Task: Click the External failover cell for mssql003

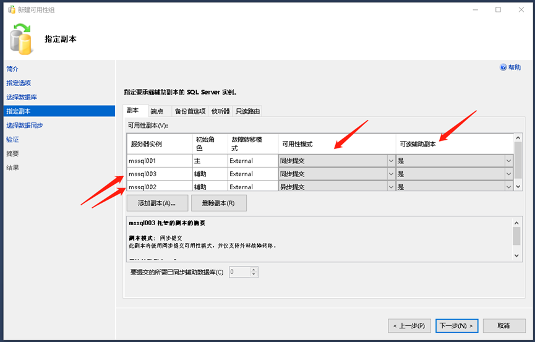Action: 253,174
